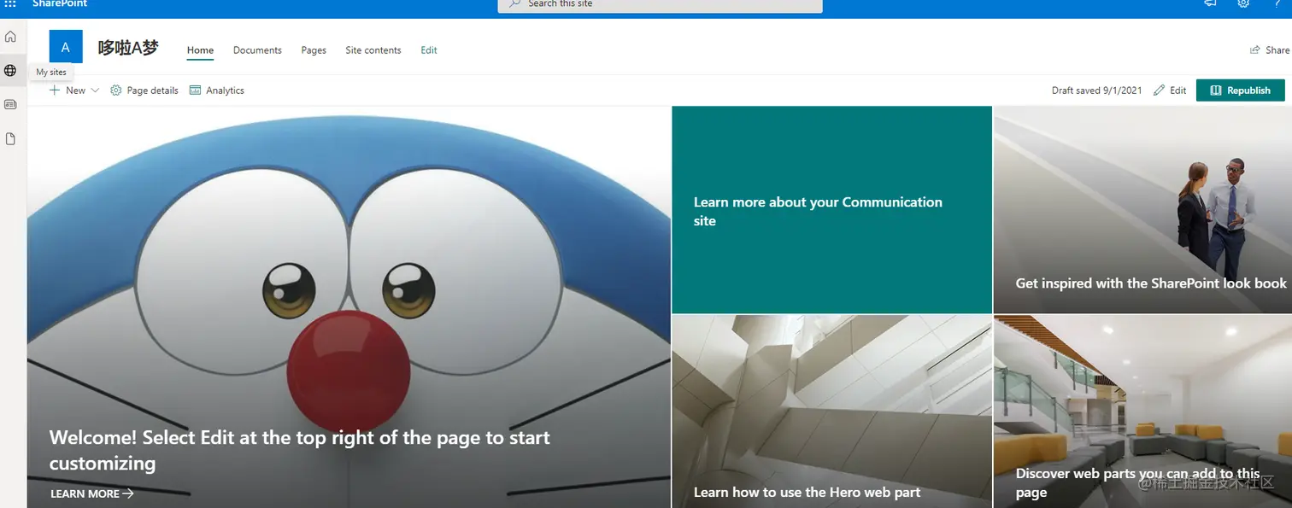This screenshot has width=1292, height=508.
Task: Click the Page details gear icon
Action: click(x=116, y=91)
